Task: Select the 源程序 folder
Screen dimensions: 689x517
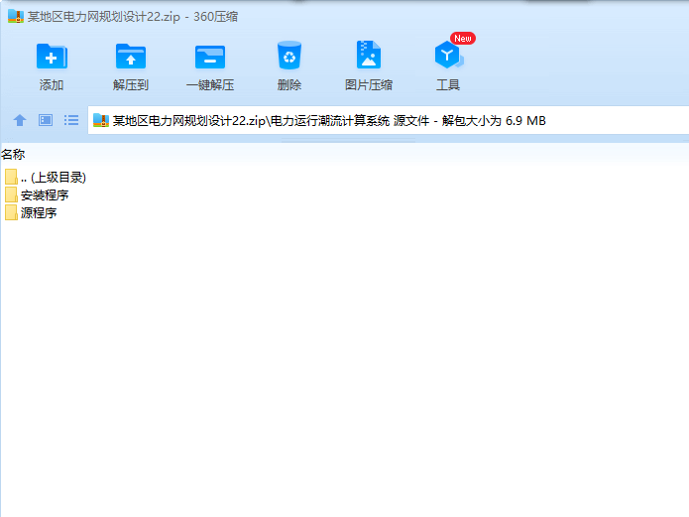Action: pos(31,213)
